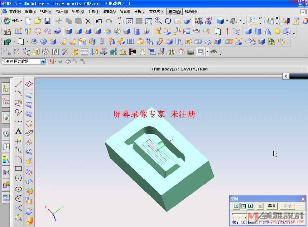The image size is (308, 227).
Task: Select the Spline curve tool
Action: coord(18,122)
